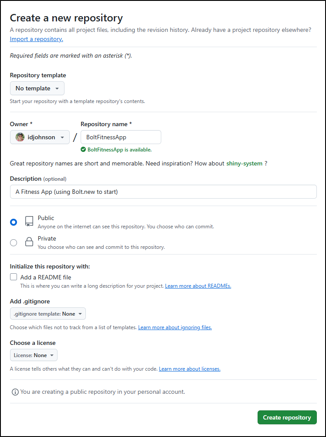The width and height of the screenshot is (326, 437).
Task: Click into the Repository name field
Action: click(121, 137)
